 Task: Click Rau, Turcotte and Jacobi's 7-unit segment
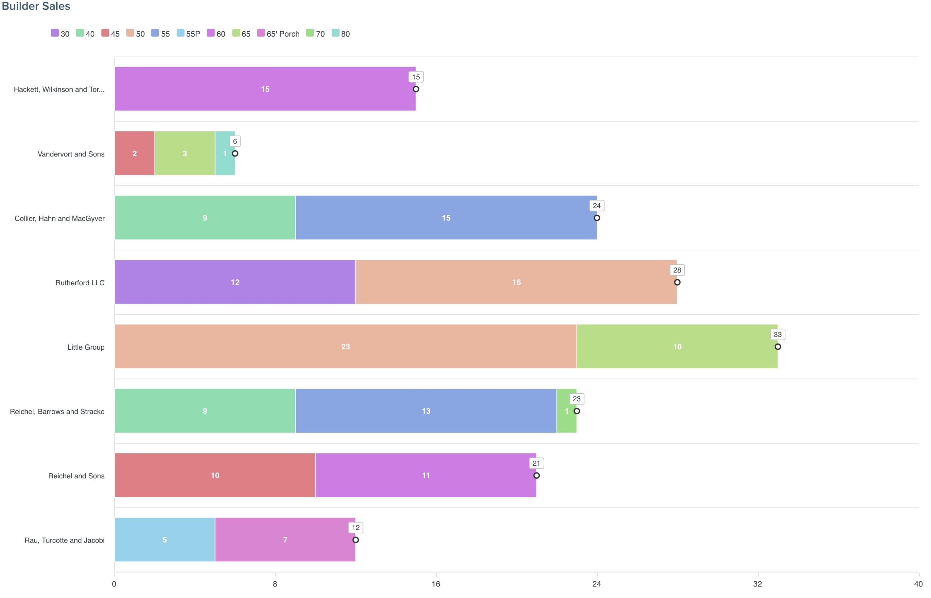point(285,540)
